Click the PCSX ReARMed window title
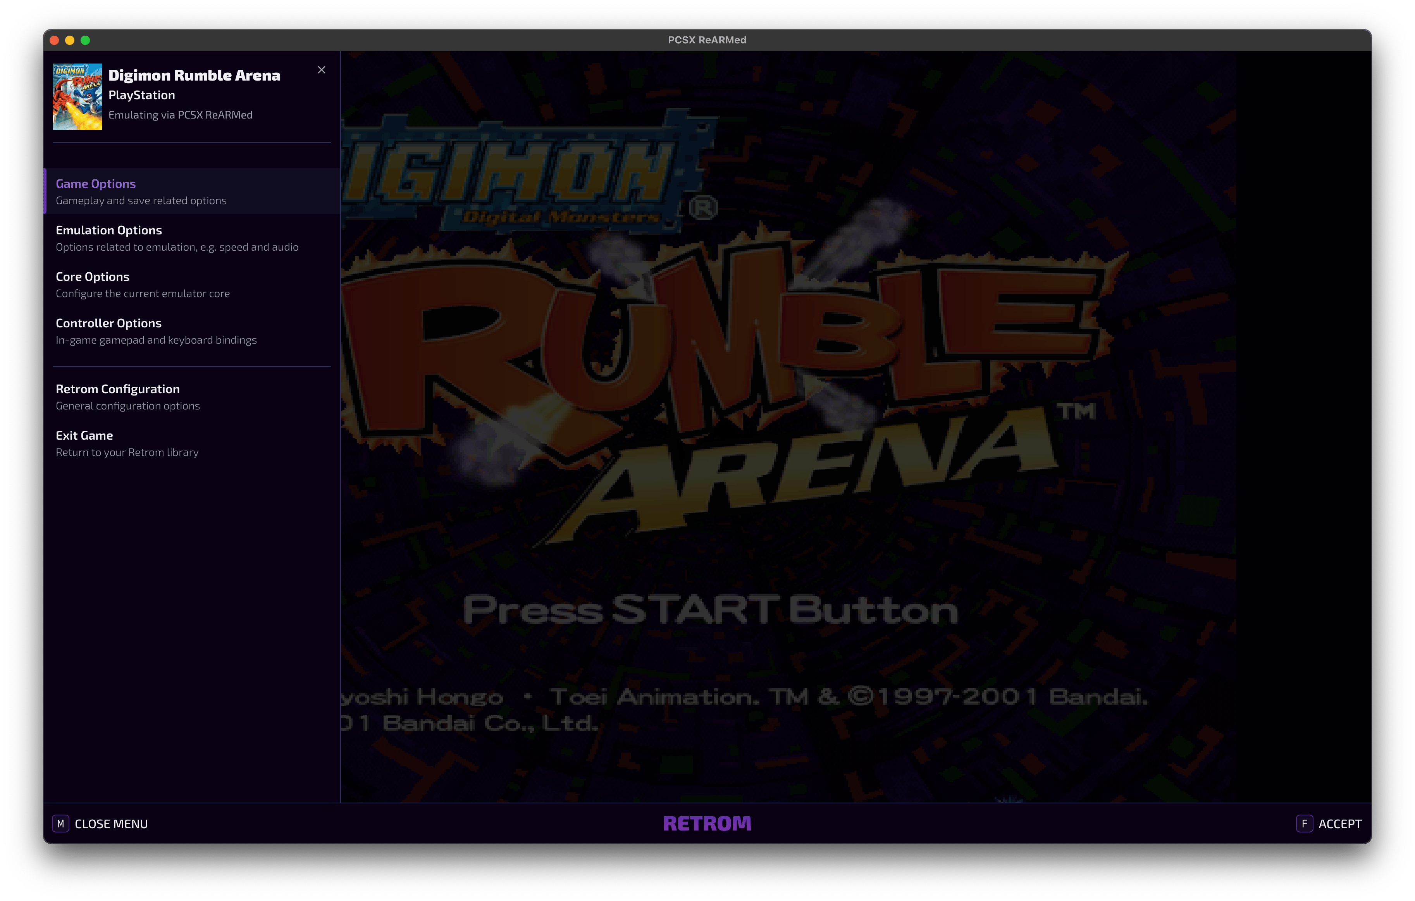Viewport: 1415px width, 901px height. (x=707, y=40)
